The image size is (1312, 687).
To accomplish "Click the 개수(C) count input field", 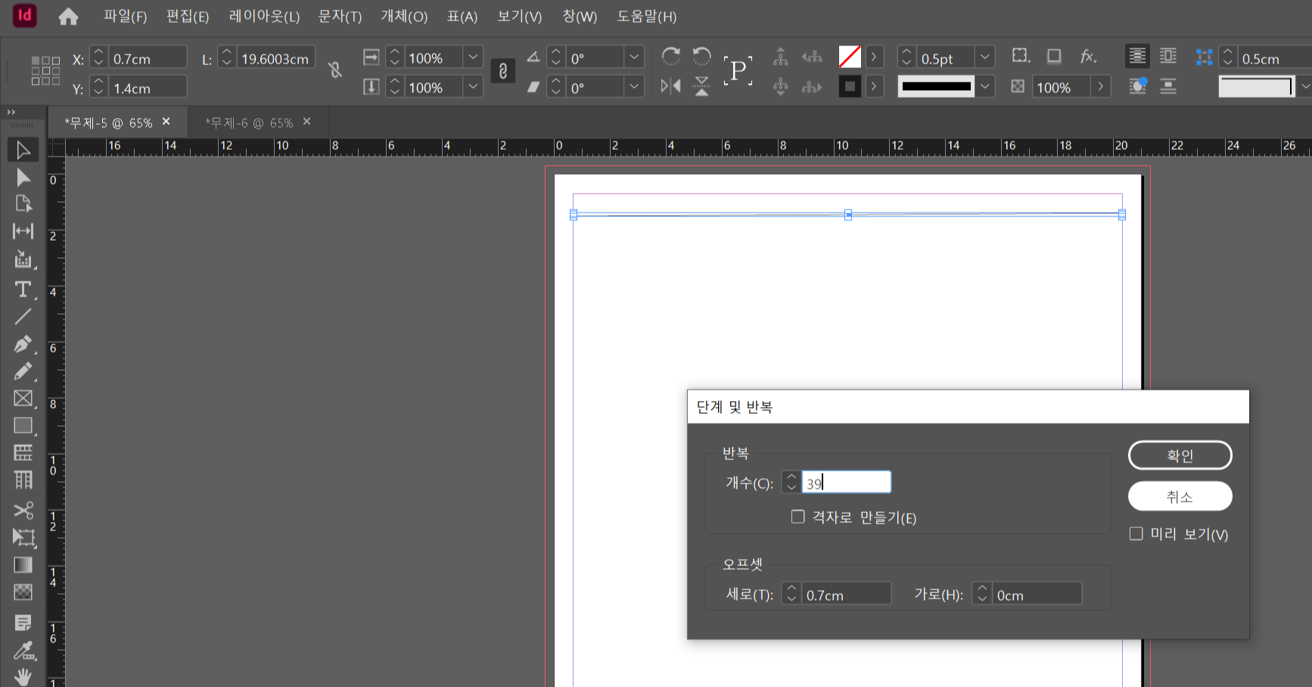I will tap(846, 482).
